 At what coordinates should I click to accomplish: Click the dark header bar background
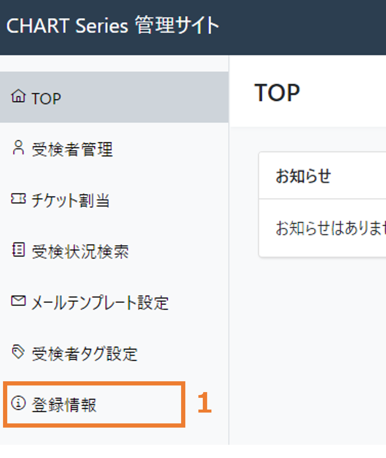coord(301,27)
